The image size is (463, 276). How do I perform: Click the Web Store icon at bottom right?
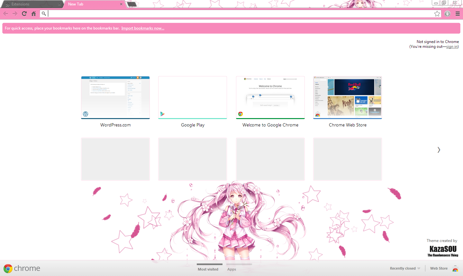[x=455, y=269]
